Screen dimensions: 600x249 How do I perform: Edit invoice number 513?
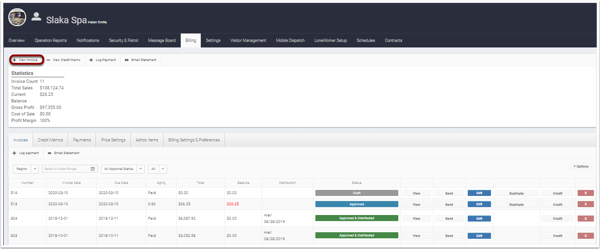coord(479,204)
